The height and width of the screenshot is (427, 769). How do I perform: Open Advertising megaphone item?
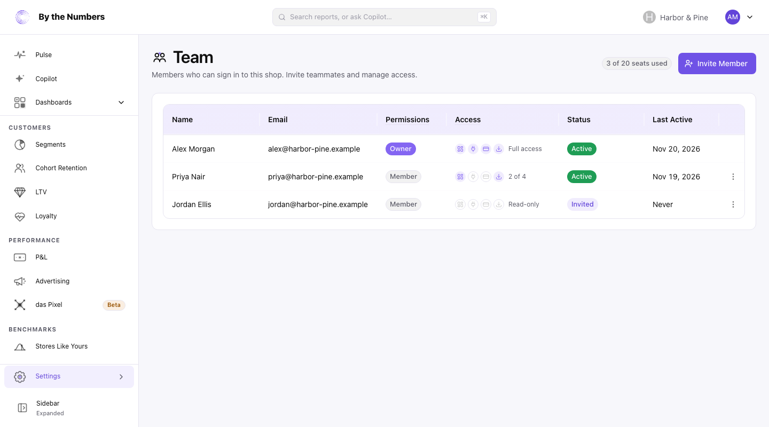[69, 281]
